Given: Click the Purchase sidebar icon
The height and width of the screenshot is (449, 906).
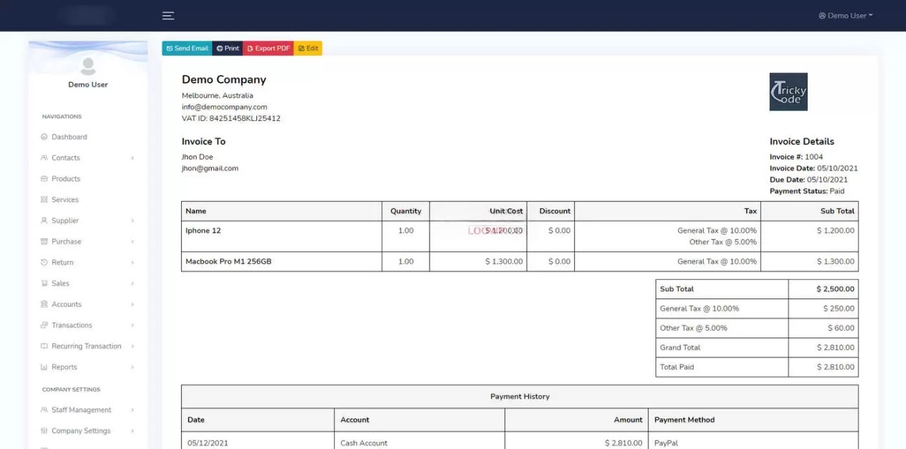Looking at the screenshot, I should click(45, 242).
